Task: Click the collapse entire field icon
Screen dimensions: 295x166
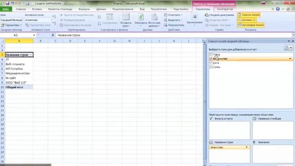Action: pyautogui.click(x=54, y=23)
